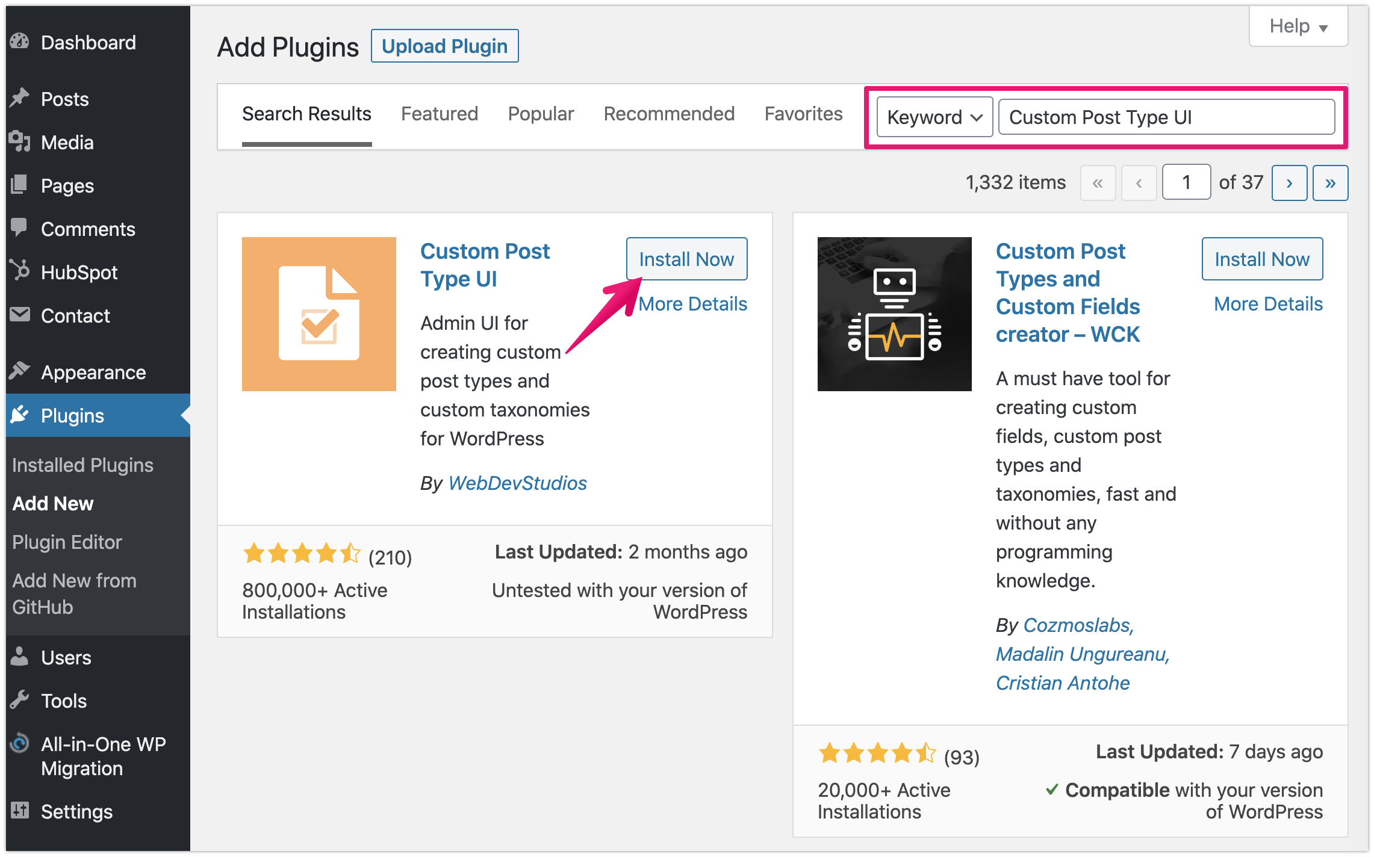Viewport: 1374px width, 857px height.
Task: Click the Dashboard gauge icon
Action: click(20, 42)
